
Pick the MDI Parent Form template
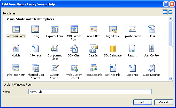click(x=74, y=29)
